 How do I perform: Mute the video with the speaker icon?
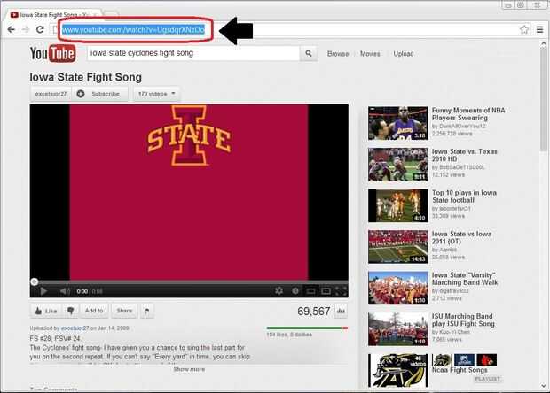point(65,291)
